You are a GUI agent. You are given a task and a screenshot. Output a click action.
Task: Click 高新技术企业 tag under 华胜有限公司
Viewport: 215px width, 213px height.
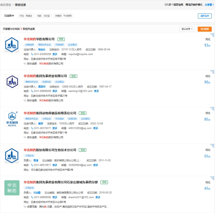[44, 45]
